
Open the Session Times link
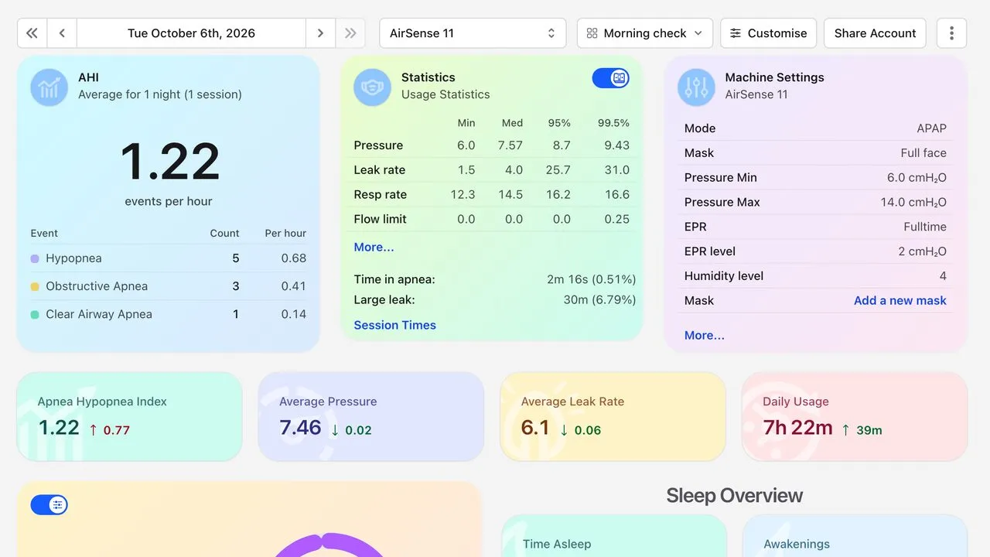tap(394, 325)
